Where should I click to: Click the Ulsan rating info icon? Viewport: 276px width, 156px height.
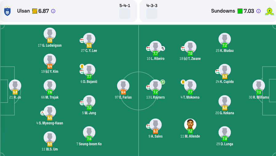[x=53, y=11]
